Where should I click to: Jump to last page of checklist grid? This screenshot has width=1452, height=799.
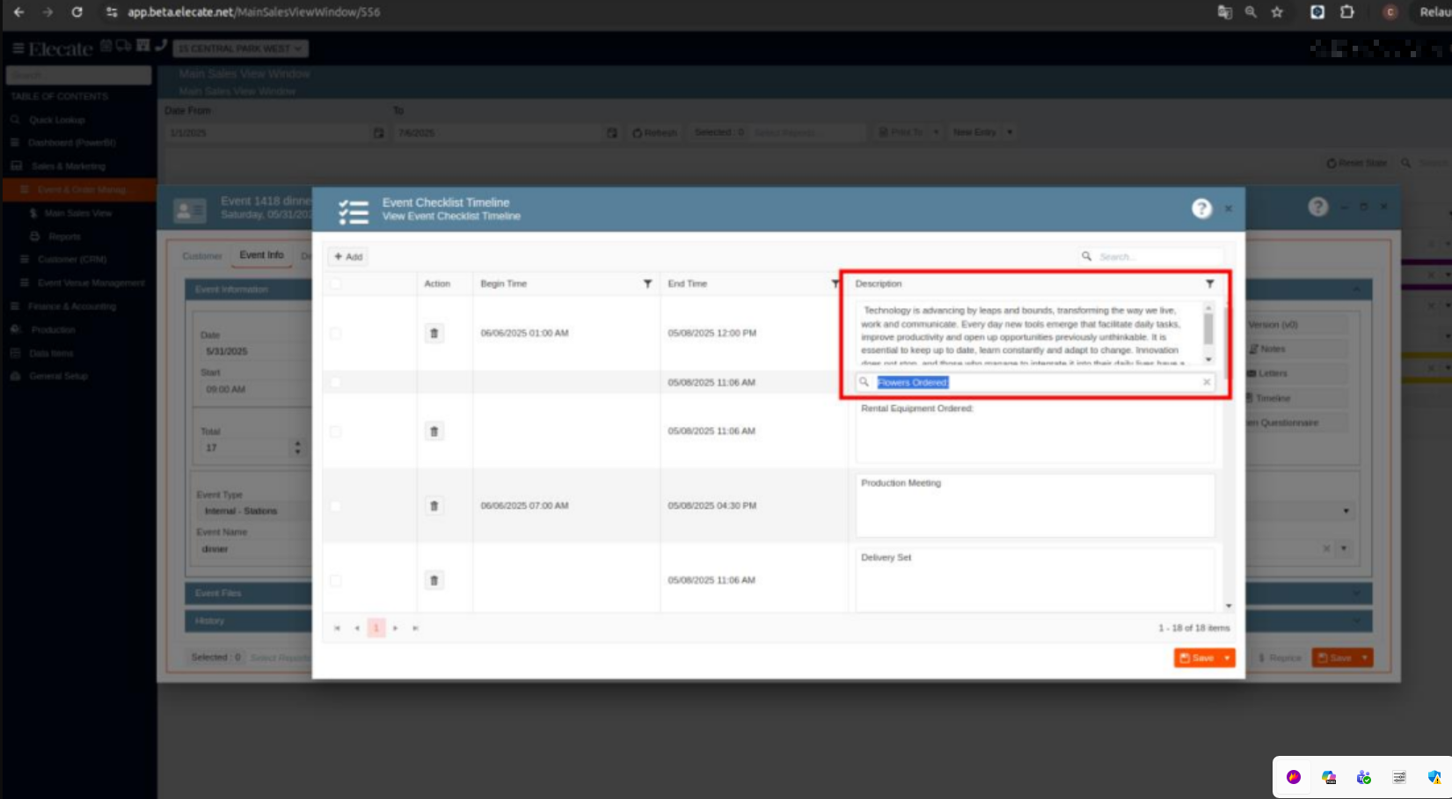tap(415, 628)
